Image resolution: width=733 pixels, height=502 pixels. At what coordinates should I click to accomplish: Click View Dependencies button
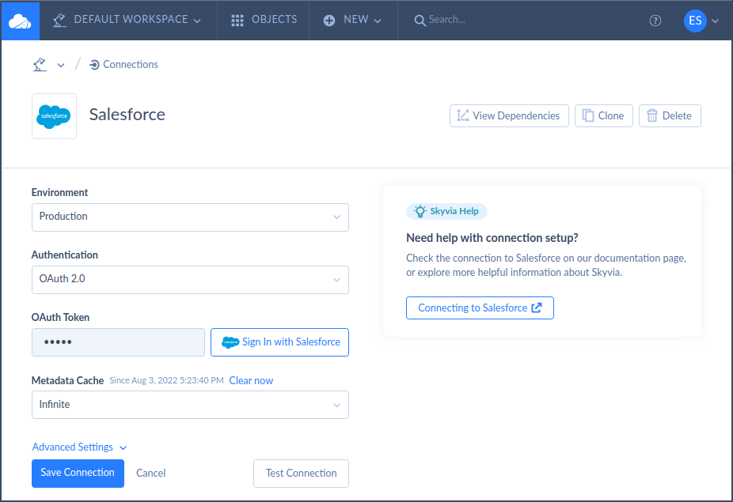(509, 115)
